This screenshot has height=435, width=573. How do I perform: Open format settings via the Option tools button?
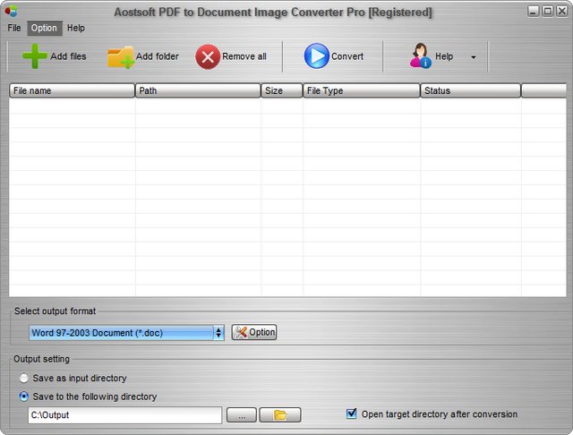[254, 332]
